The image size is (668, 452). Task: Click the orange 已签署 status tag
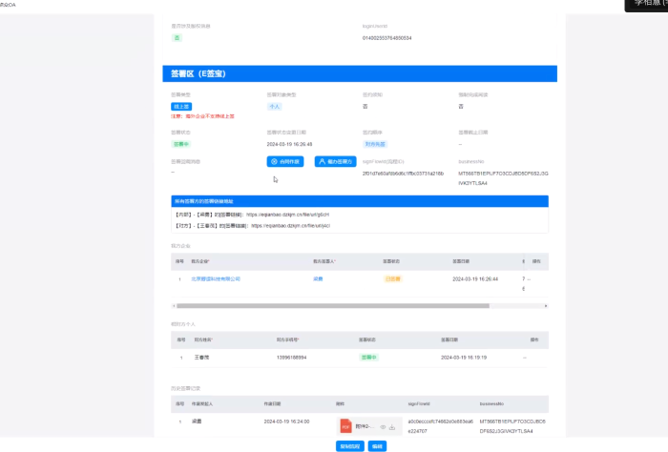392,279
